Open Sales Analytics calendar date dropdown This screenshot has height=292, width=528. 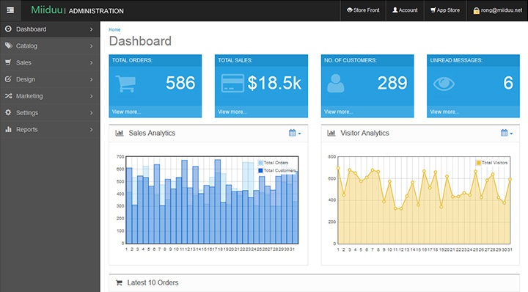[295, 133]
